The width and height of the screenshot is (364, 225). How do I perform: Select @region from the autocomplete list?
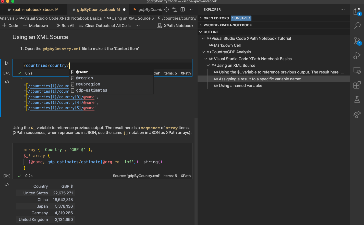point(84,78)
